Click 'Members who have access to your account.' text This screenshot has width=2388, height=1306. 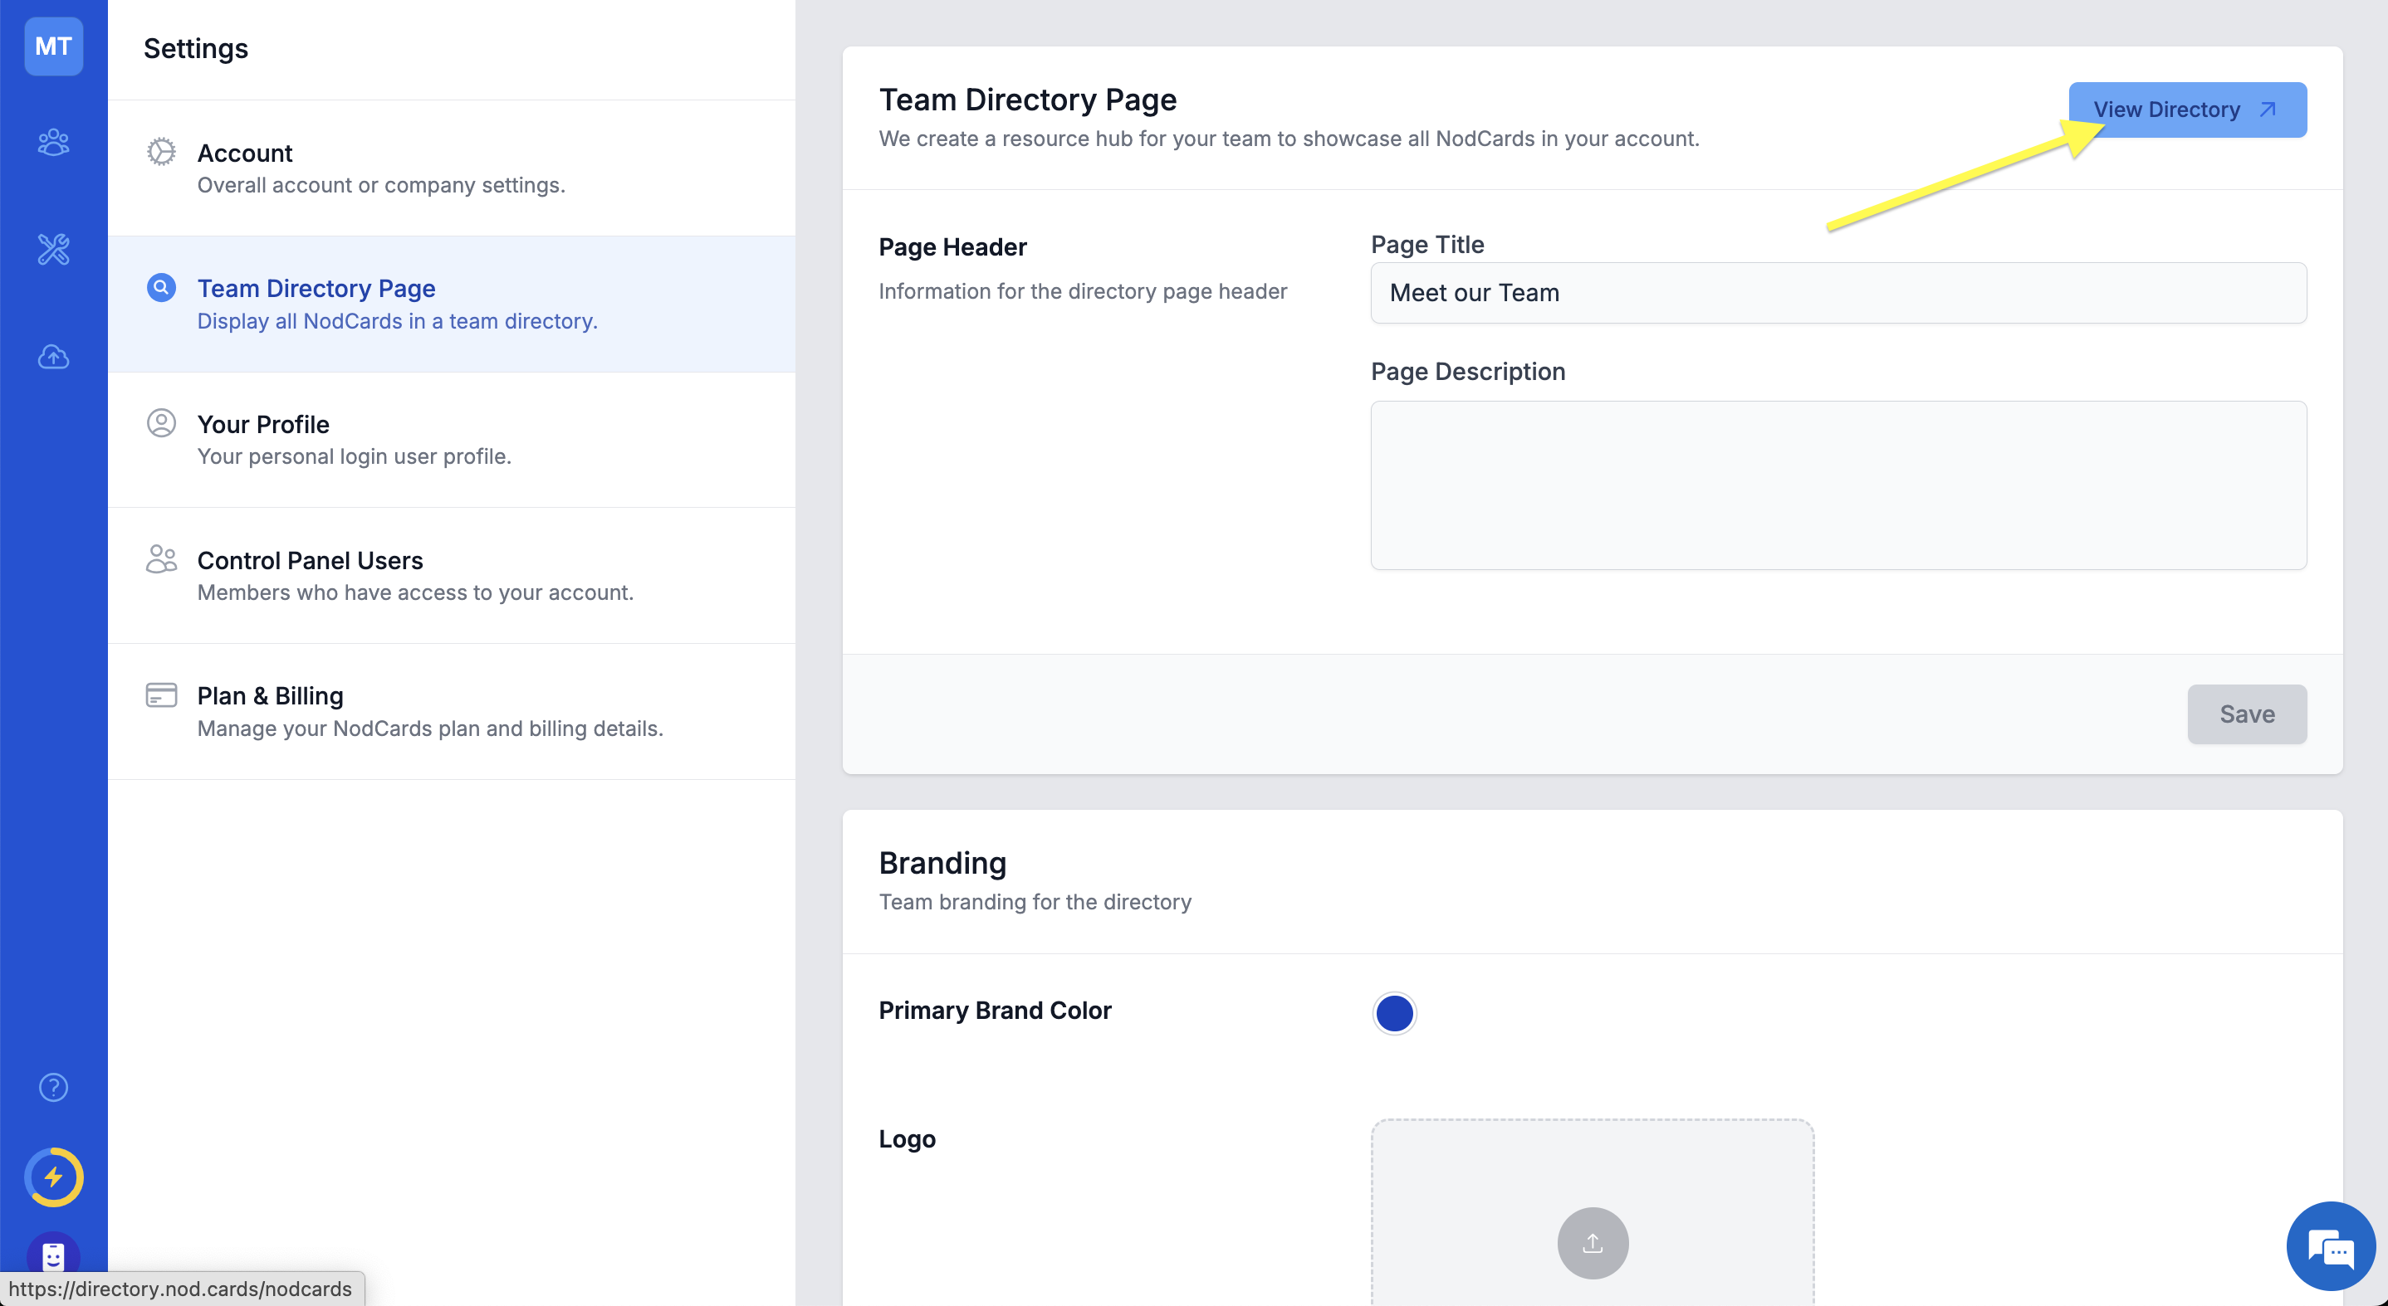(x=415, y=592)
